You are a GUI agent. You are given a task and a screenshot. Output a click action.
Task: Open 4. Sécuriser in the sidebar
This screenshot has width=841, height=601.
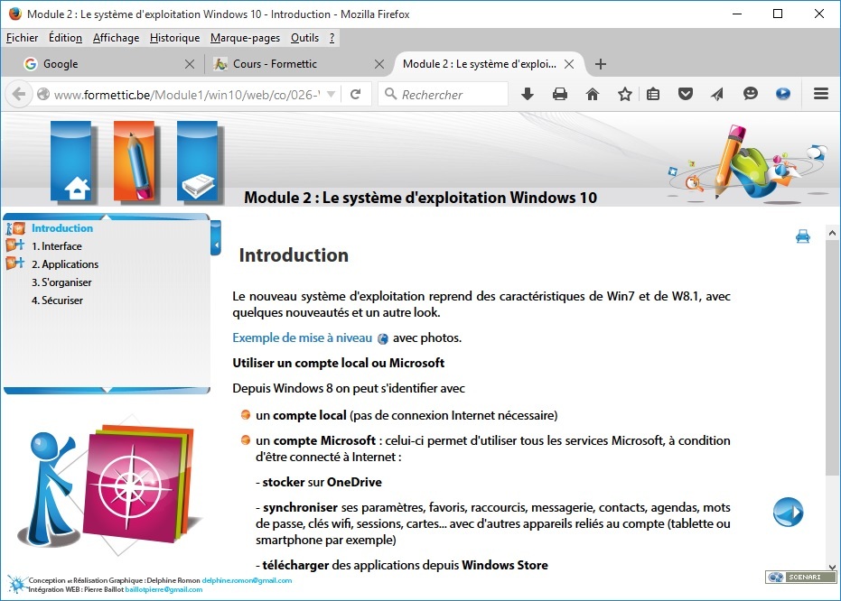(x=58, y=300)
